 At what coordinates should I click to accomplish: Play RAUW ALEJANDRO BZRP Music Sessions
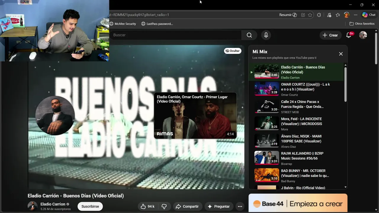[x=296, y=158]
